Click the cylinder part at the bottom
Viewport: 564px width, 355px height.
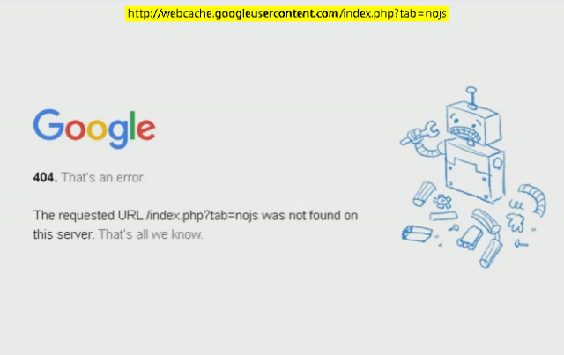[490, 253]
